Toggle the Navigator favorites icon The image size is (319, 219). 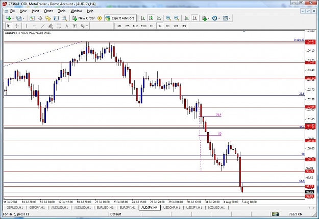click(x=48, y=18)
